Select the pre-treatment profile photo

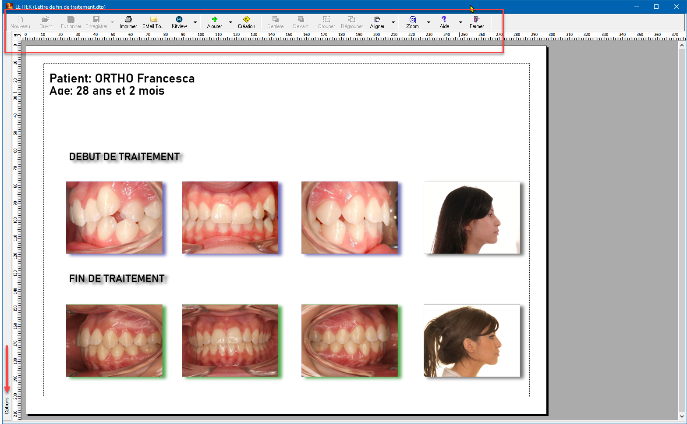coord(471,217)
